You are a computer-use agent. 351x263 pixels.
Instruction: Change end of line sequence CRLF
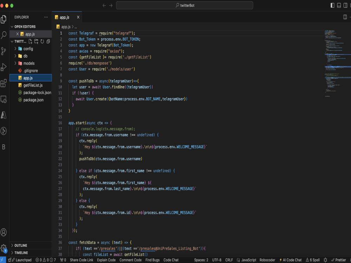point(229,260)
